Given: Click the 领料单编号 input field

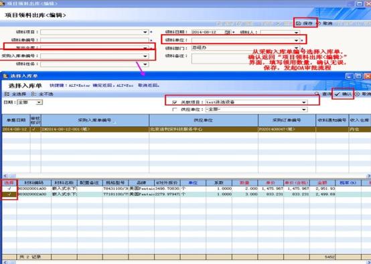Looking at the screenshot, I should click(94, 40).
